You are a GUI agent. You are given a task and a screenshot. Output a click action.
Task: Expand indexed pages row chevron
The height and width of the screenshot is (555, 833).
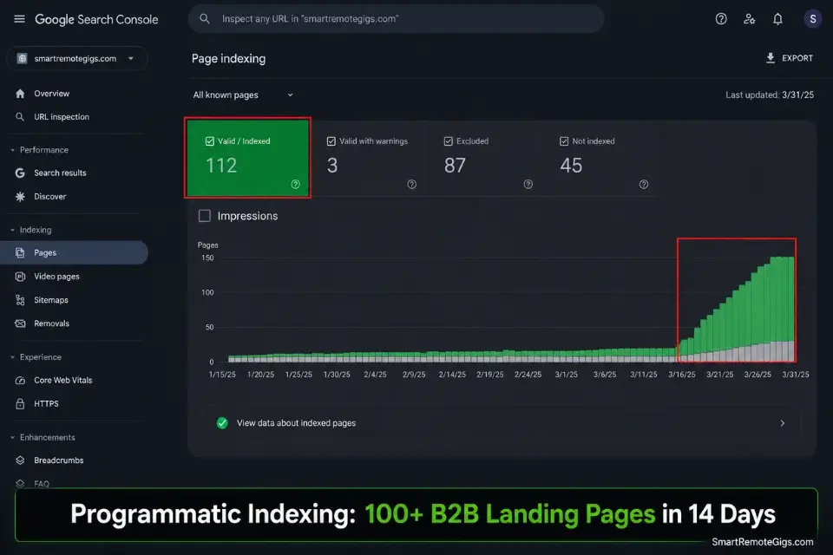point(783,423)
